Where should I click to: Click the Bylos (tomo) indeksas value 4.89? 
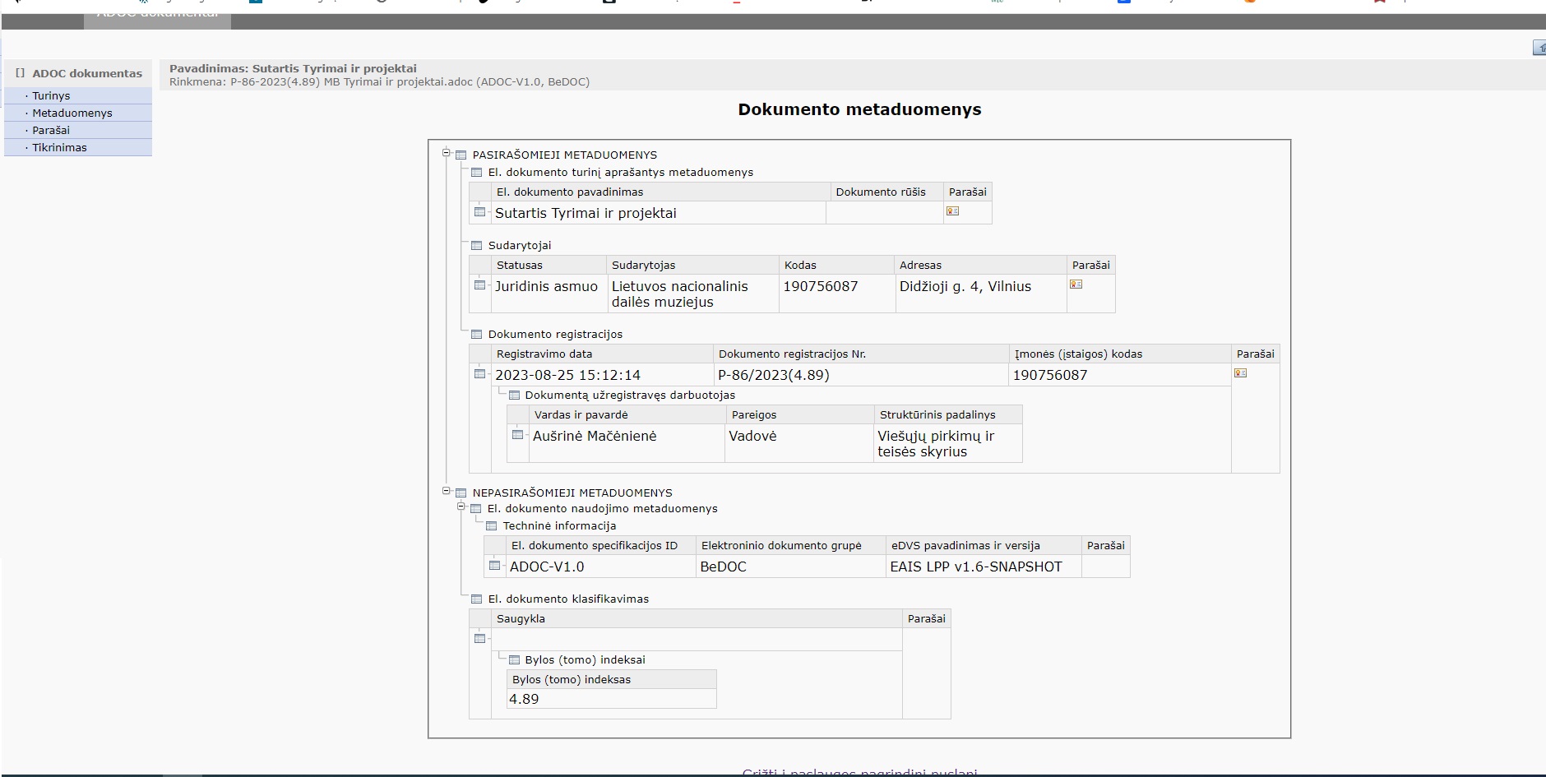pyautogui.click(x=524, y=699)
